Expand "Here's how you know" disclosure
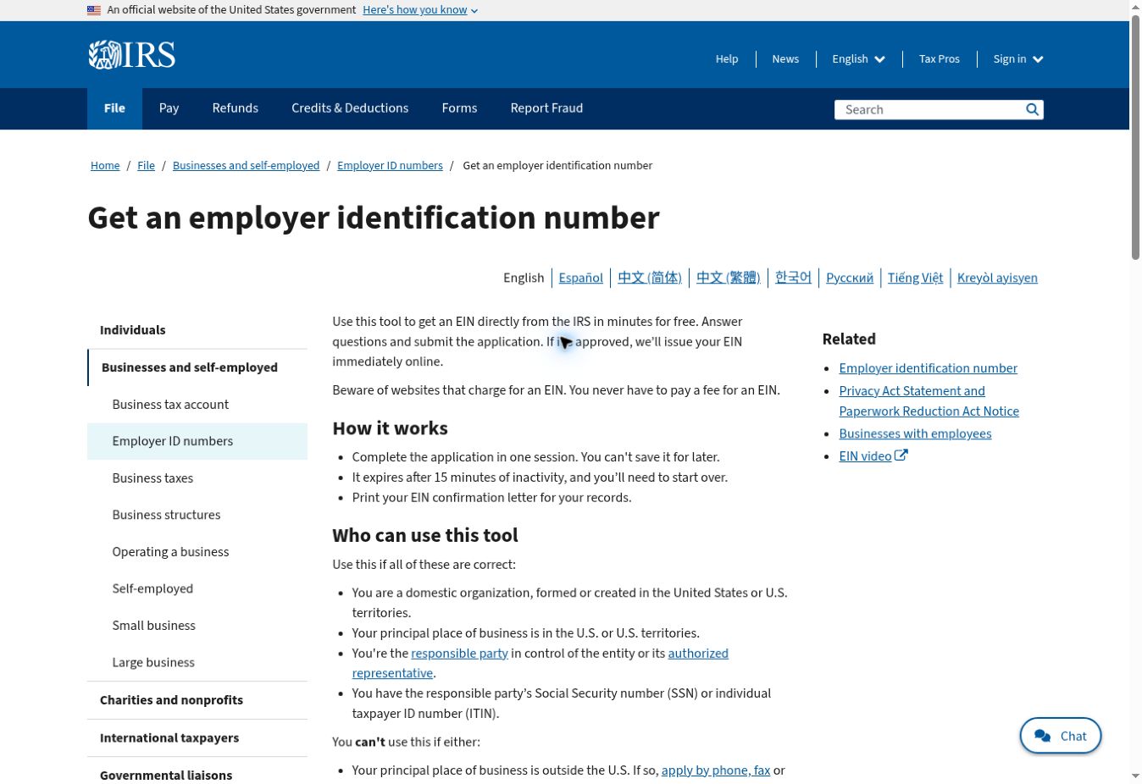 pyautogui.click(x=420, y=10)
